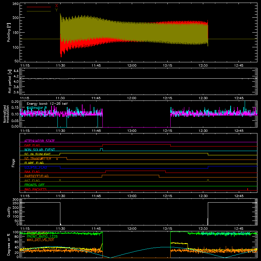Click the SAA_FLAG label
The image size is (261, 261).
32,172
